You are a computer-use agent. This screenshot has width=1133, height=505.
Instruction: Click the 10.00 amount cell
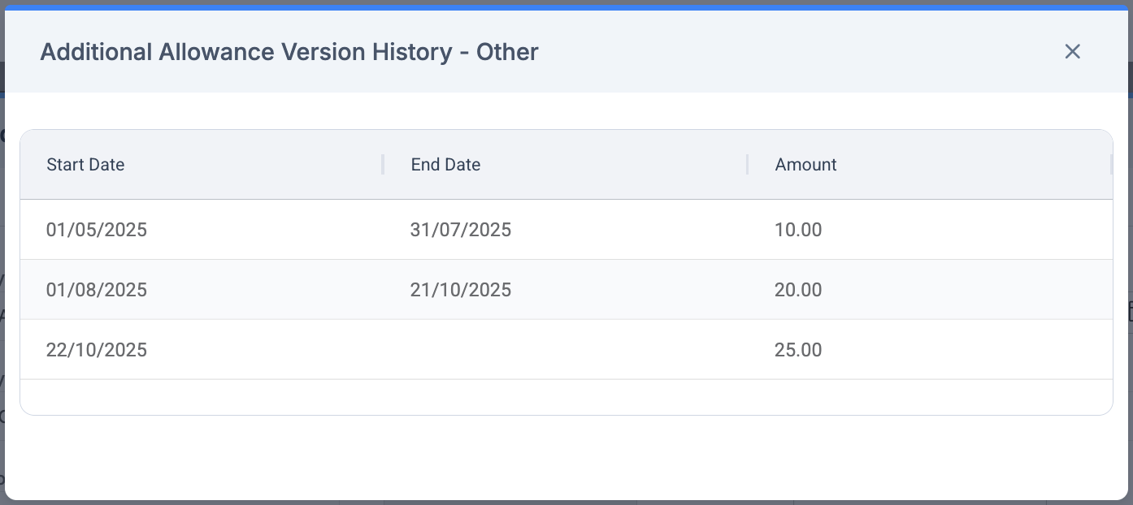(x=798, y=230)
